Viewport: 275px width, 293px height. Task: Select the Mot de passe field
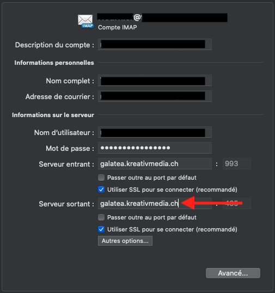coord(155,148)
